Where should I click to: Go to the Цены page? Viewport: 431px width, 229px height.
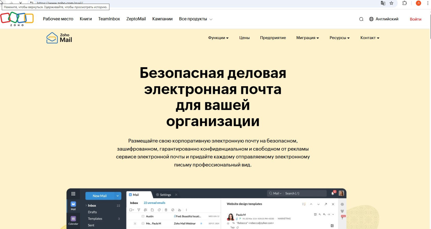pyautogui.click(x=244, y=38)
